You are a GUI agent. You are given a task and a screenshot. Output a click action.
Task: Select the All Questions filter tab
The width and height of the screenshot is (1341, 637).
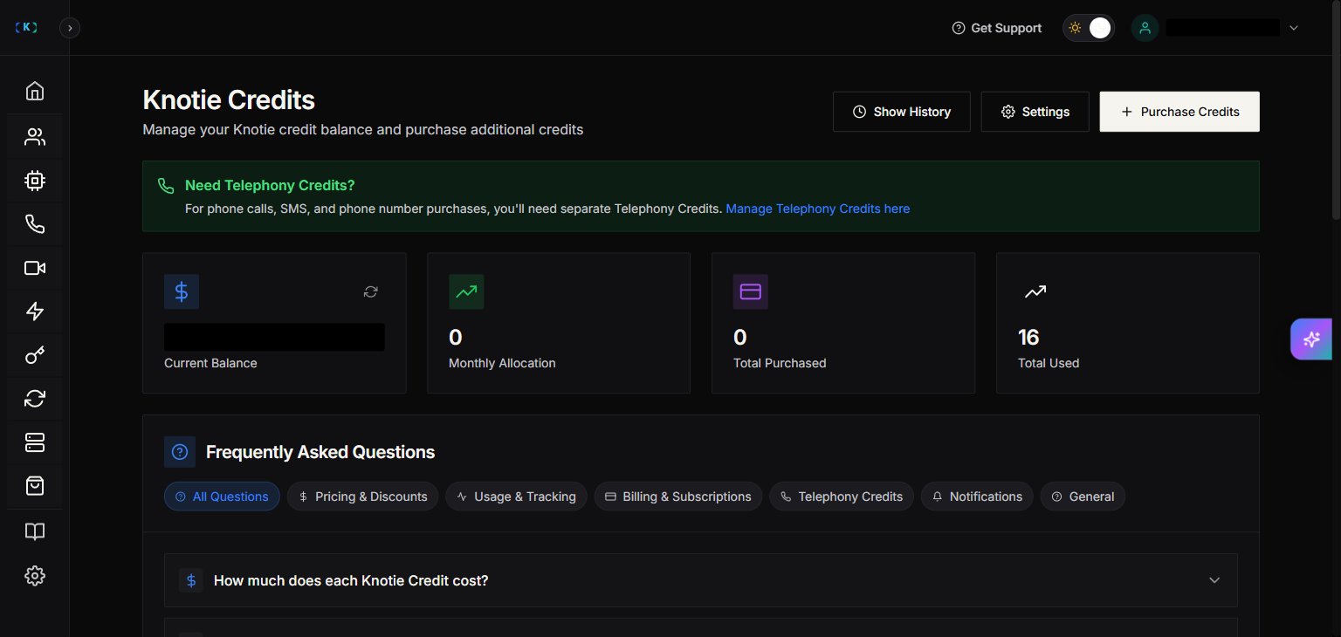click(222, 497)
